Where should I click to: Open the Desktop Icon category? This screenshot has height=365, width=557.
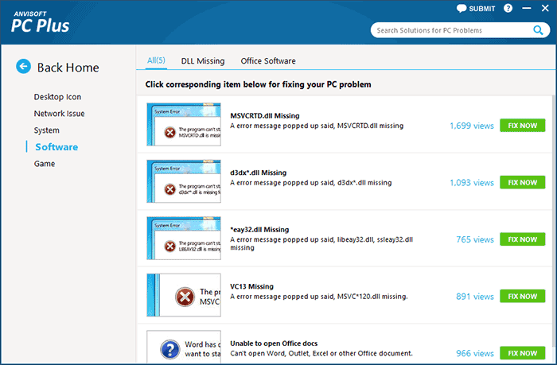coord(57,97)
